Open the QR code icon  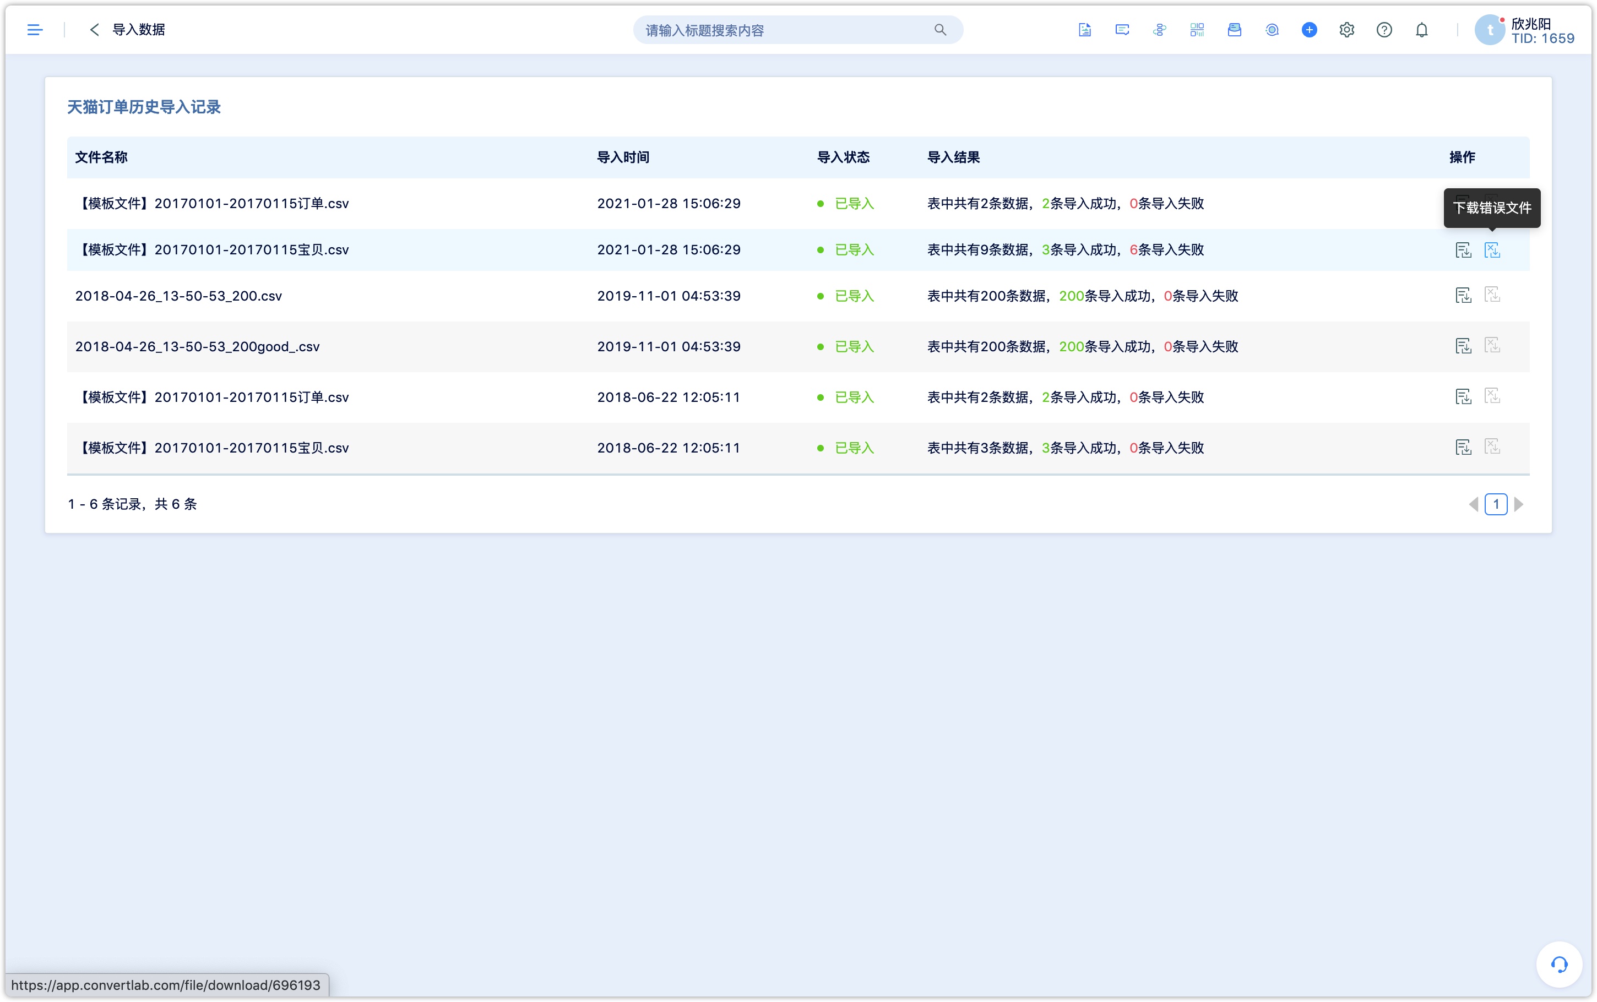[1197, 30]
